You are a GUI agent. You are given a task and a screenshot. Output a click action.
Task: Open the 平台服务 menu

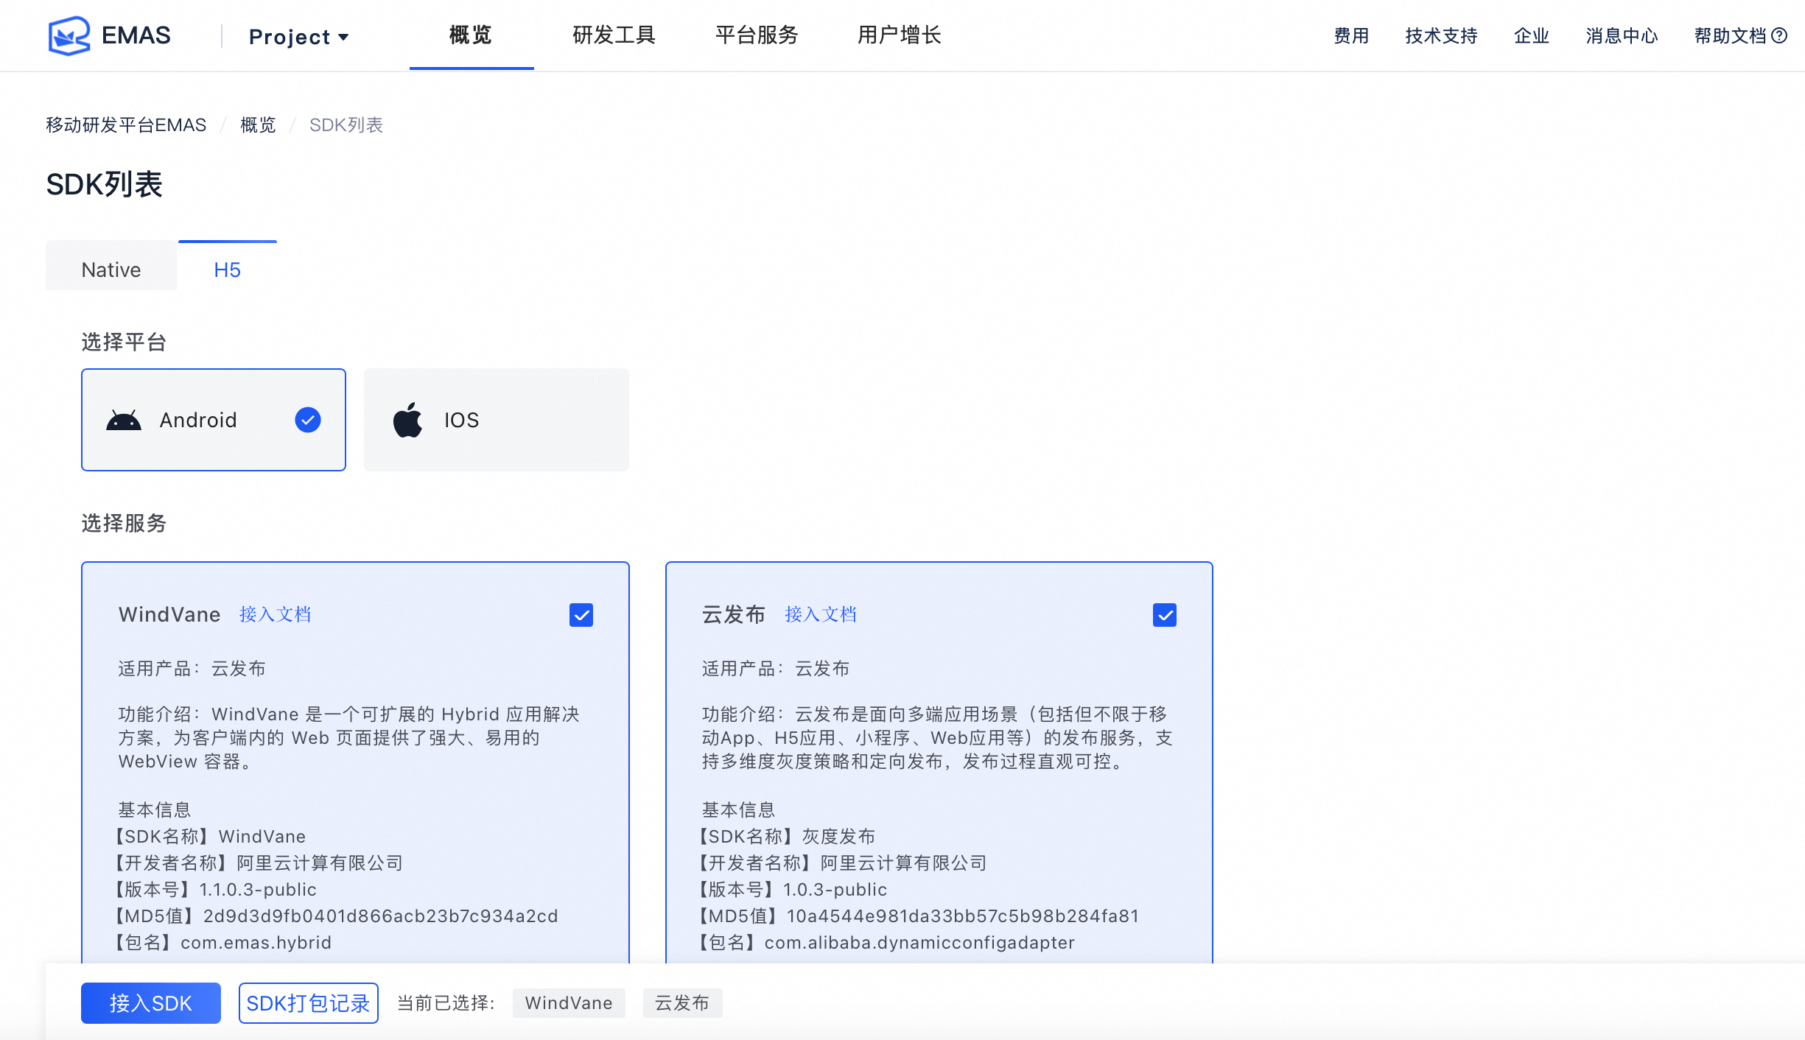[757, 35]
